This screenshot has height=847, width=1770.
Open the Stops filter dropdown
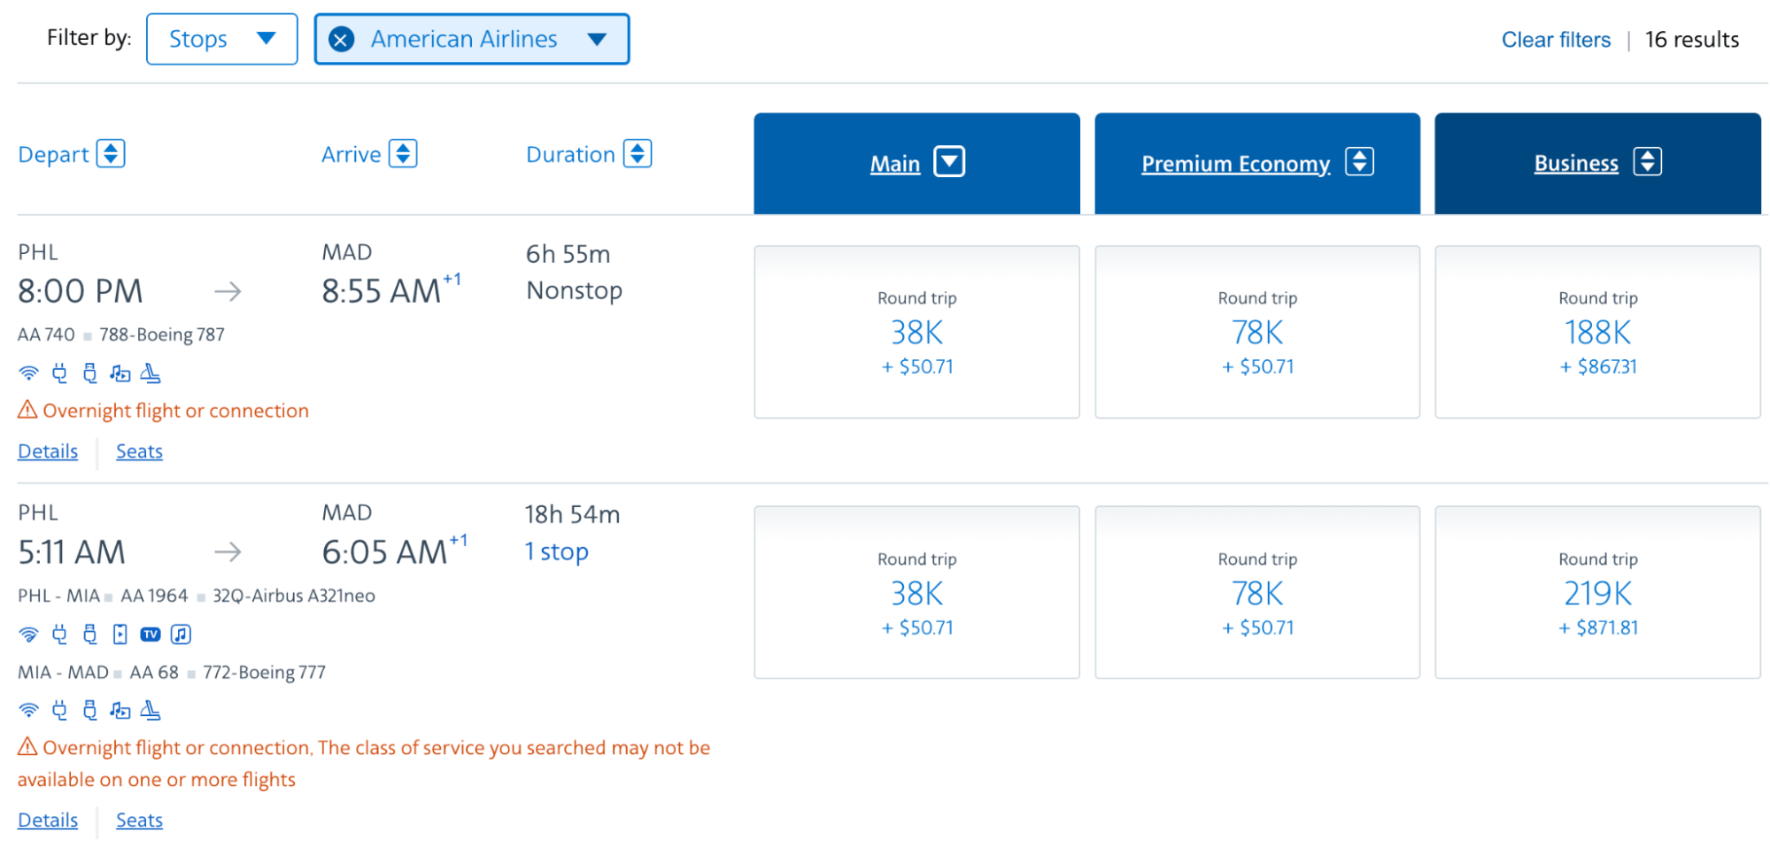tap(221, 40)
